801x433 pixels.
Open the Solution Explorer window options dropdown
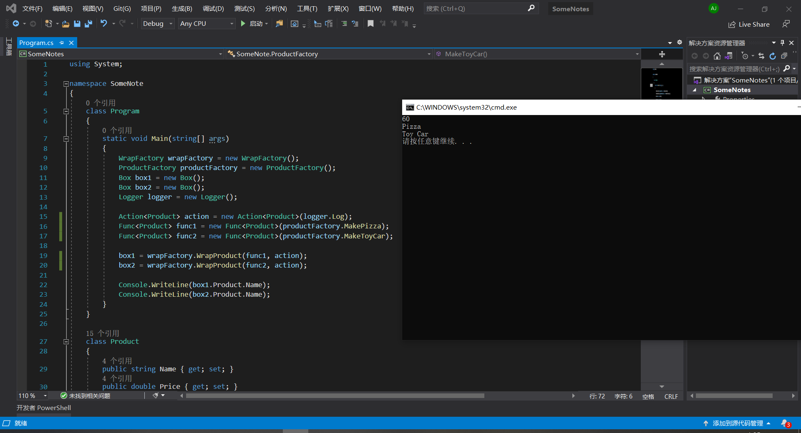tap(773, 43)
